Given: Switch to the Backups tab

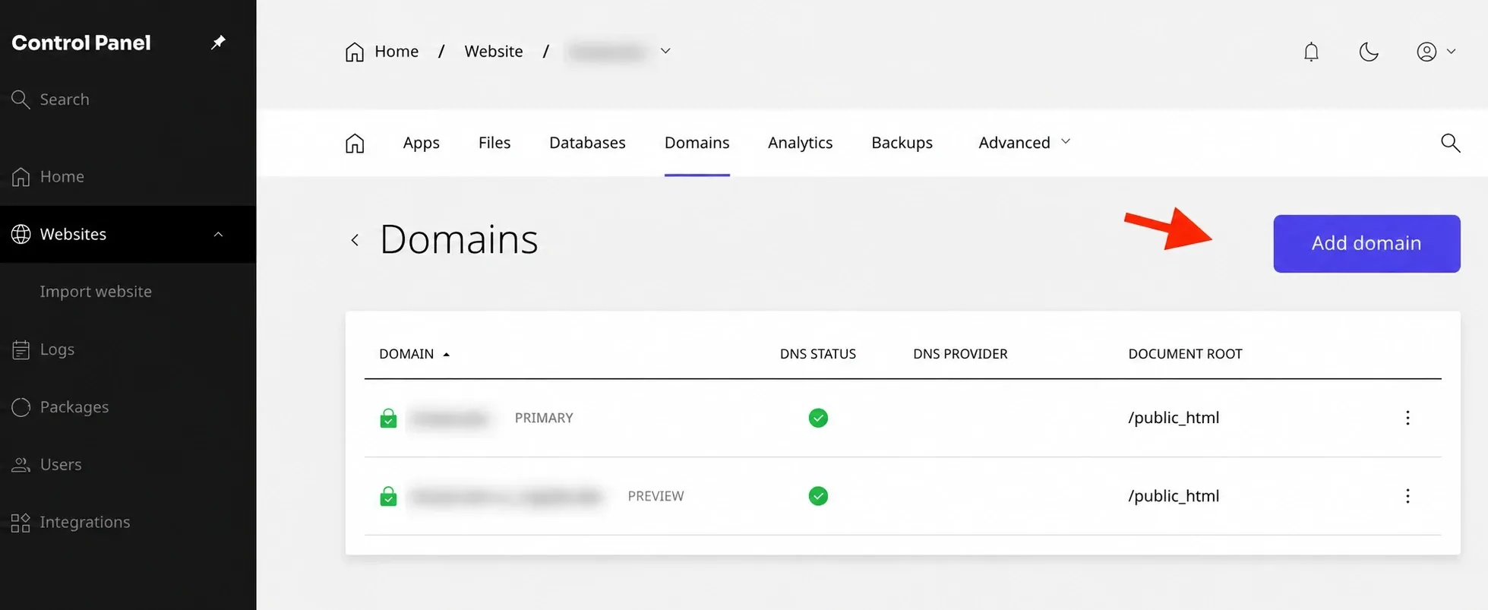Looking at the screenshot, I should (902, 143).
